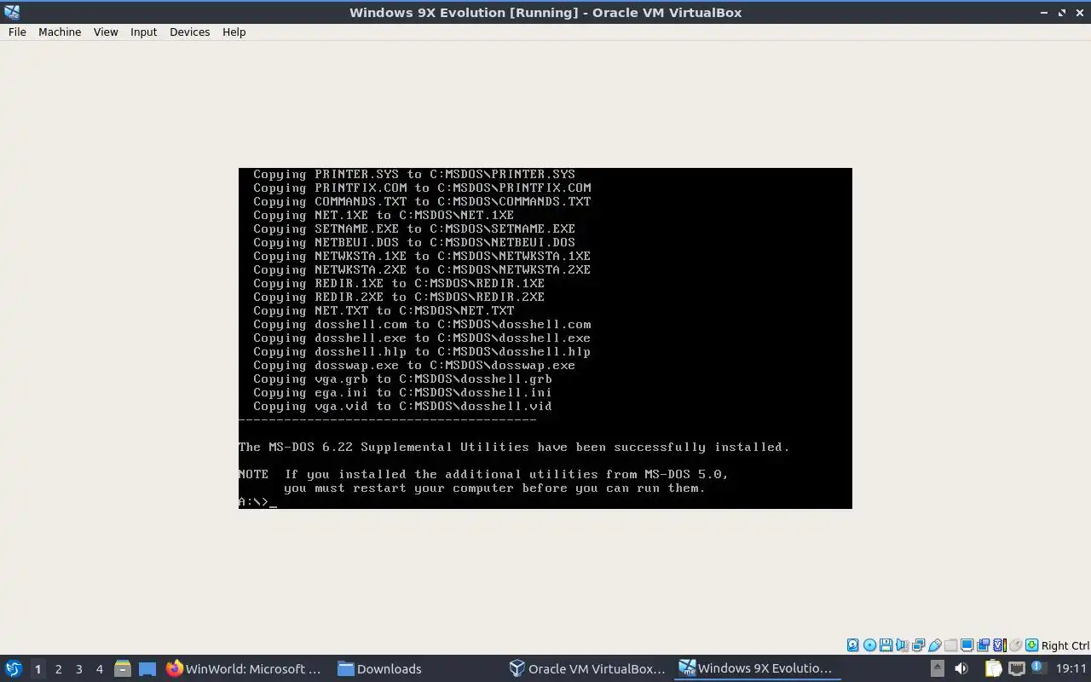Viewport: 1091px width, 682px height.
Task: Click the NOTE restart computer message
Action: 483,481
